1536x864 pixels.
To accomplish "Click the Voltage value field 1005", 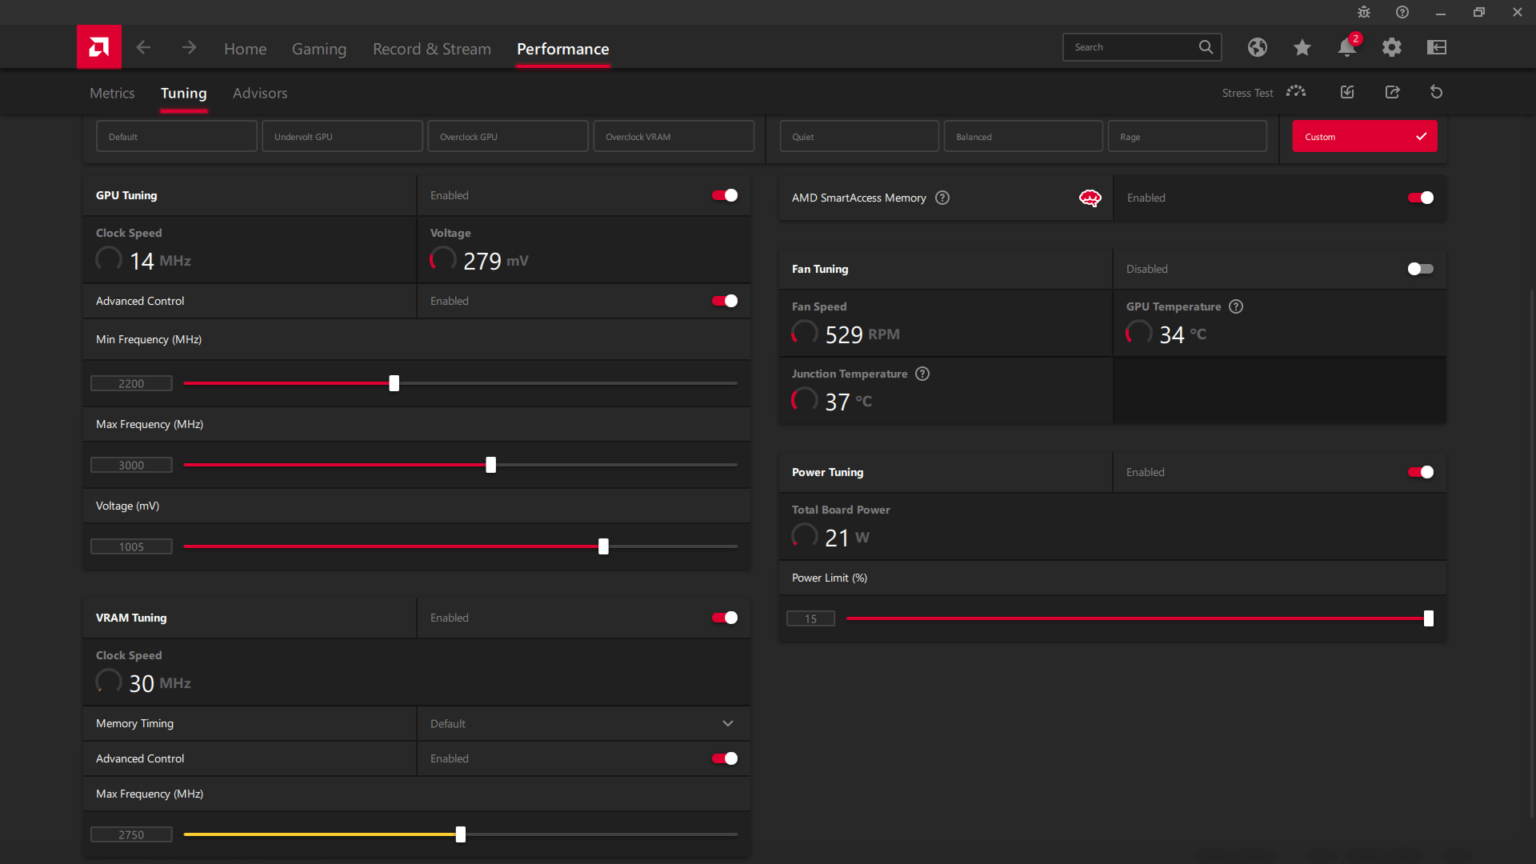I will point(131,546).
